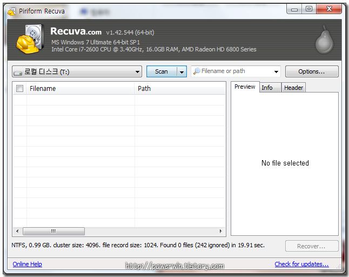The width and height of the screenshot is (349, 277).
Task: Click the scrollbar right arrow
Action: click(x=220, y=231)
